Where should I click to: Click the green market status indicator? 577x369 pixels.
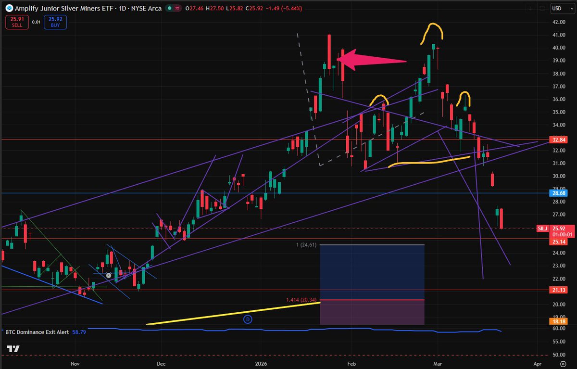click(171, 8)
